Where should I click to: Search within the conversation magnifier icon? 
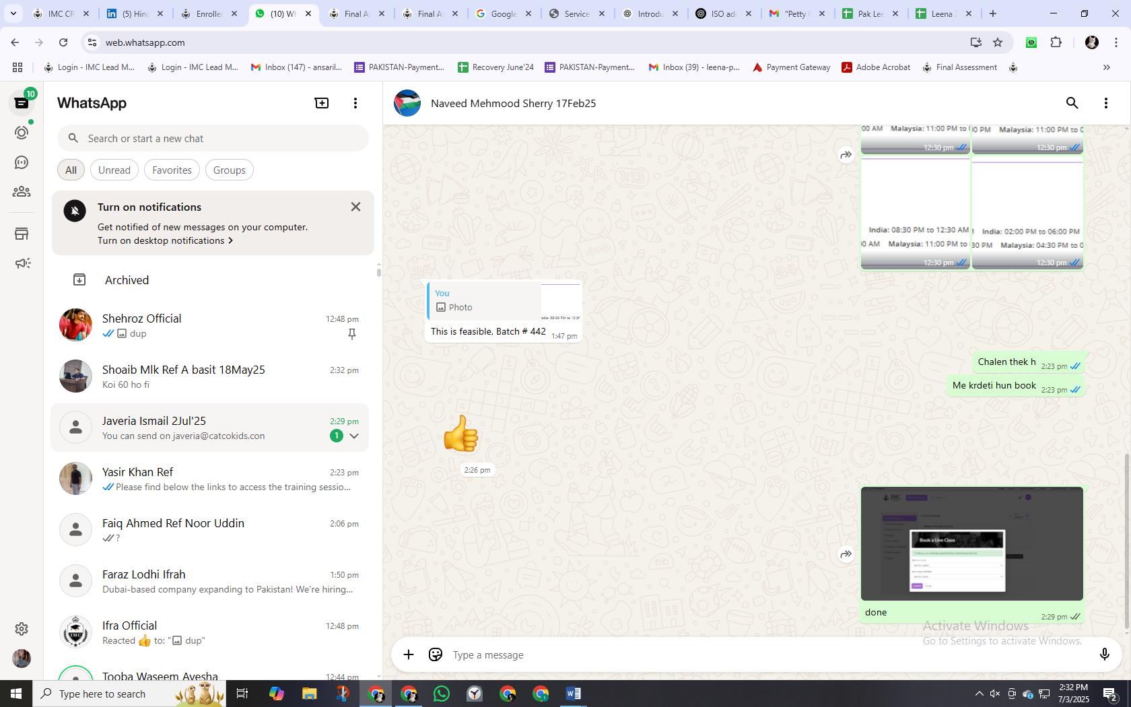tap(1072, 103)
